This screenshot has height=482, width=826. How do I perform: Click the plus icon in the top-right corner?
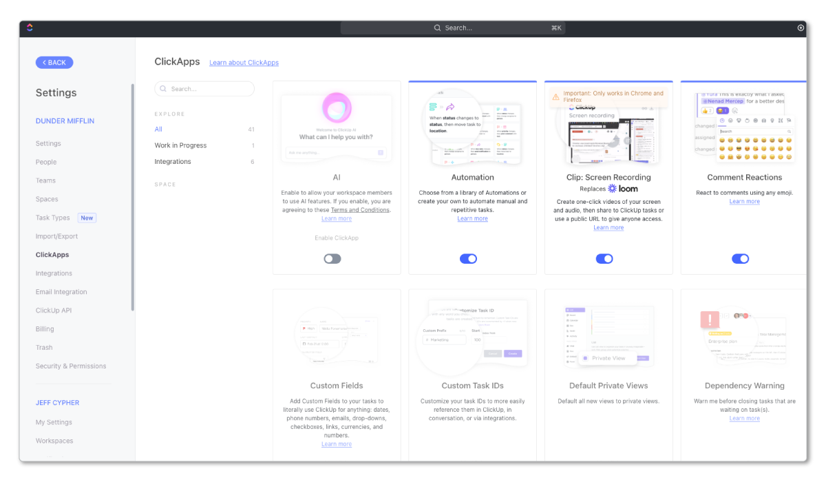pyautogui.click(x=800, y=28)
